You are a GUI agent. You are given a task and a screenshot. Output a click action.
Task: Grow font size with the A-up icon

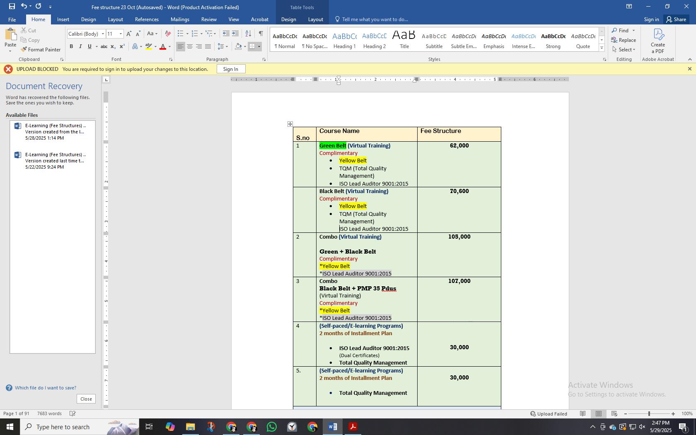point(129,34)
